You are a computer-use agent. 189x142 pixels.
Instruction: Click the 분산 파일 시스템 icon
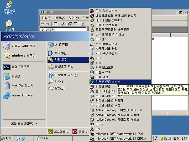(92, 44)
